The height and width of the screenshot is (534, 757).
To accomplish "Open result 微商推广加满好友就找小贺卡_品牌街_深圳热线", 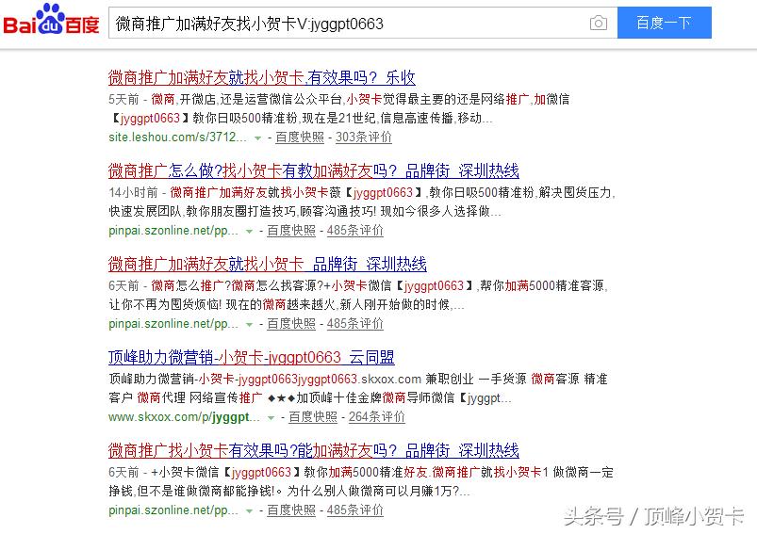I will (x=268, y=264).
